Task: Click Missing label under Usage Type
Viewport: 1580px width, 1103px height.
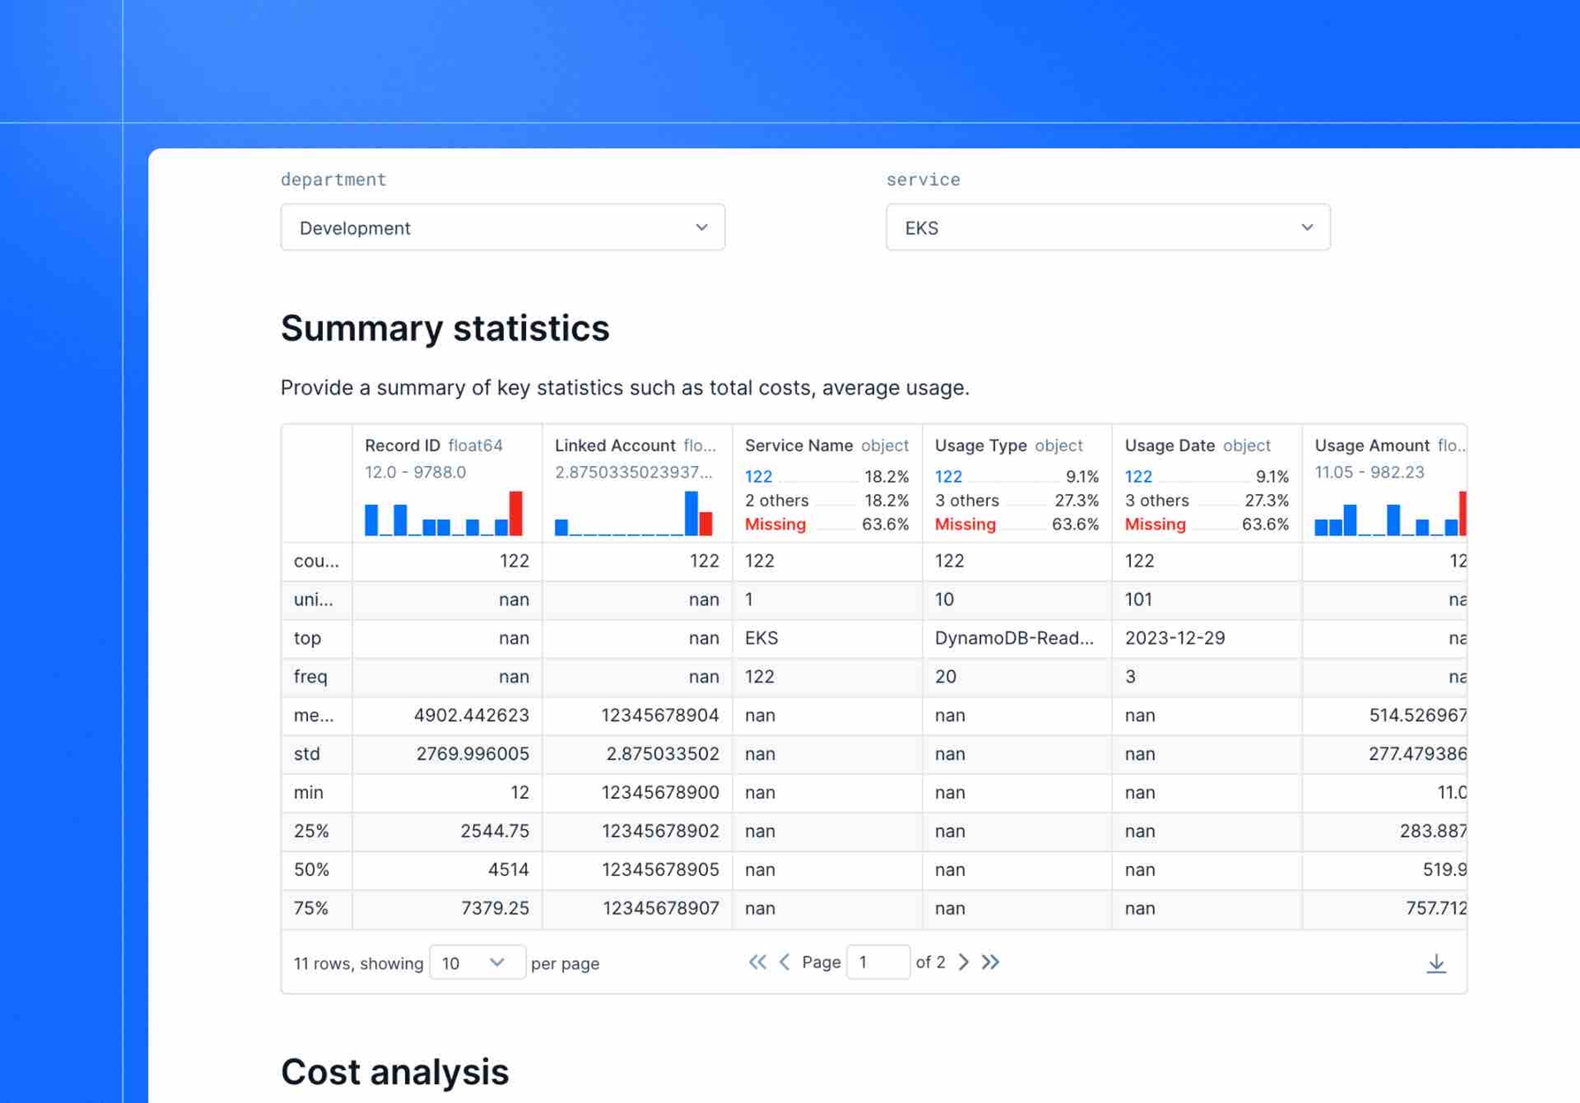Action: pos(965,524)
